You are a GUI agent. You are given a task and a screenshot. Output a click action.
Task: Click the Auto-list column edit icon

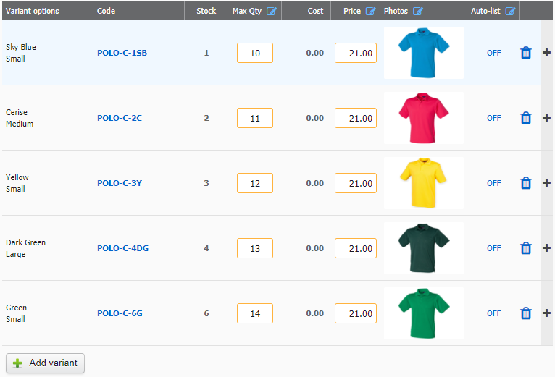click(x=510, y=11)
